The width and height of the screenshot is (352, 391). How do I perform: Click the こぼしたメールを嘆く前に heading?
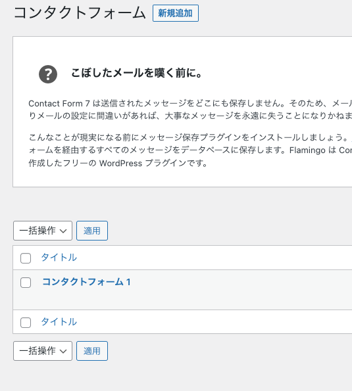click(x=137, y=73)
